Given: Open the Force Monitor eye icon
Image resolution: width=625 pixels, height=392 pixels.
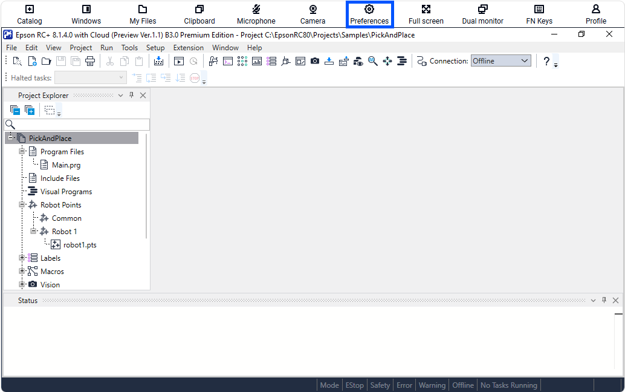Looking at the screenshot, I should click(358, 61).
